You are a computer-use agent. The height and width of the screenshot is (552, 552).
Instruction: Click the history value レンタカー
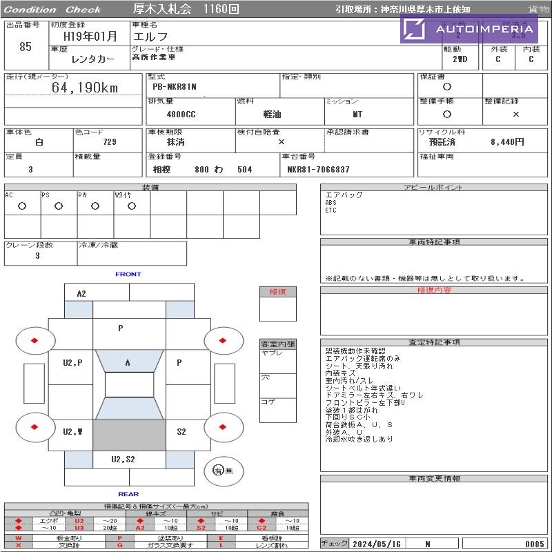[x=93, y=59]
